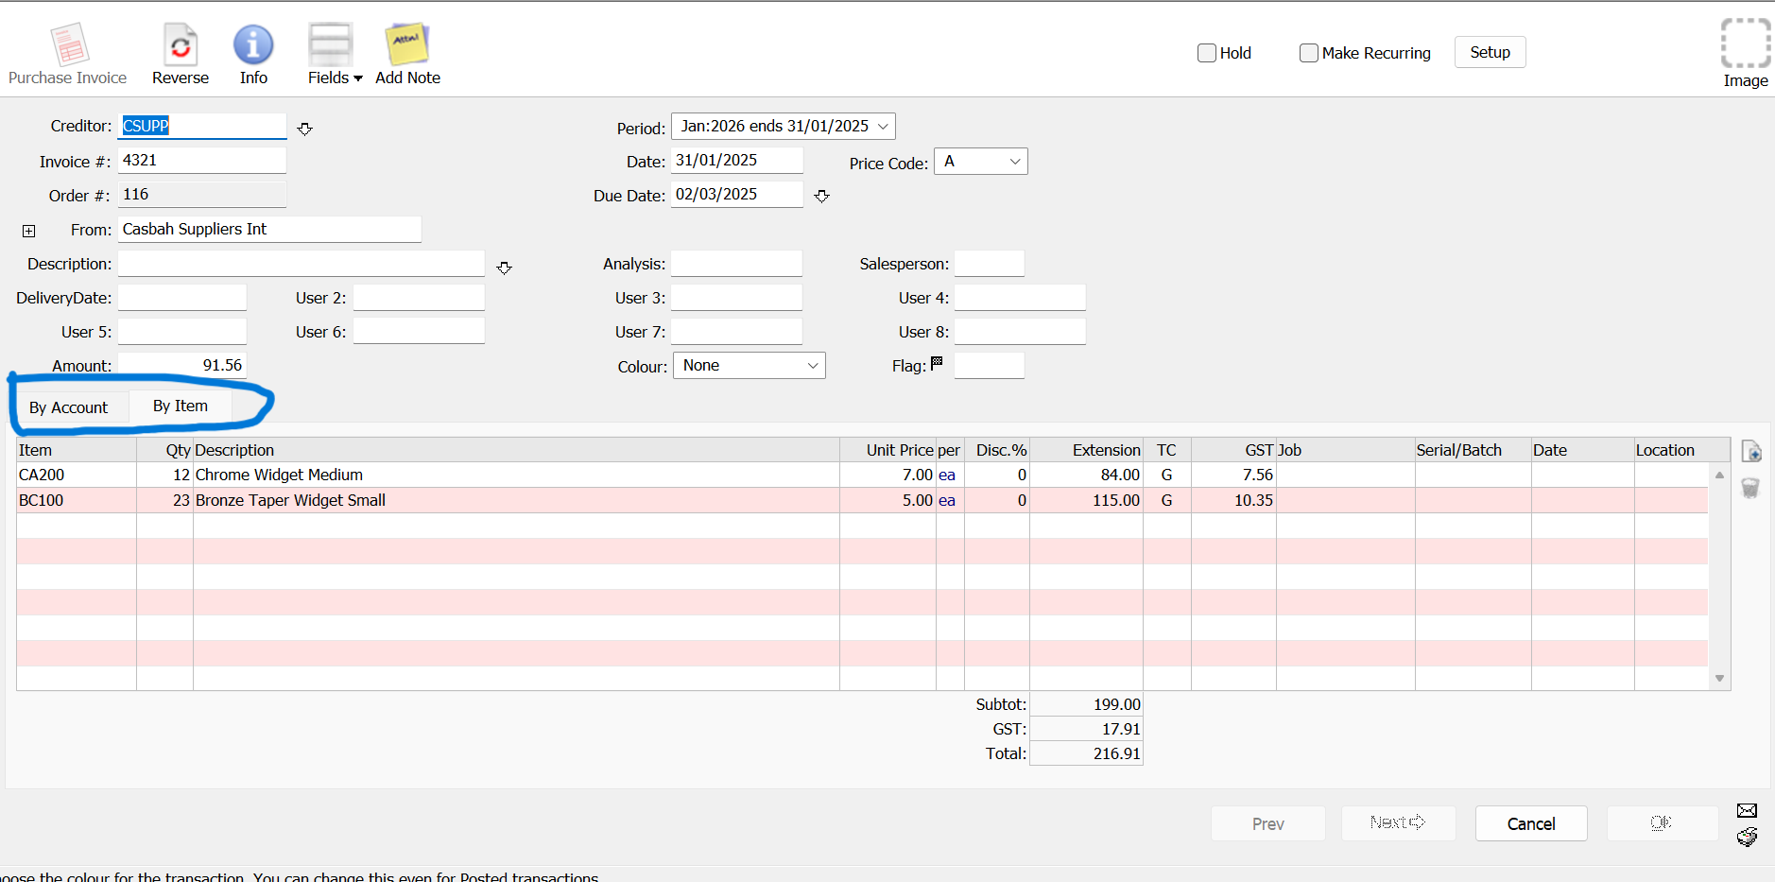Click the Analysis input field
The width and height of the screenshot is (1775, 882).
click(737, 264)
